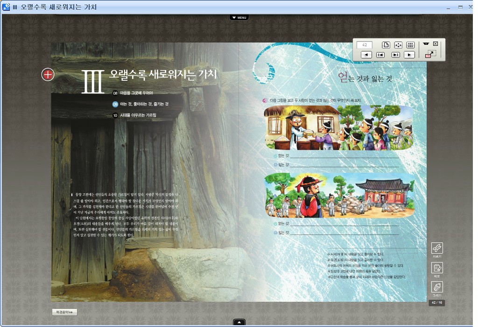Select the 그리기 pencil drawing tool
Viewport: 478px width, 327px height.
(x=437, y=287)
